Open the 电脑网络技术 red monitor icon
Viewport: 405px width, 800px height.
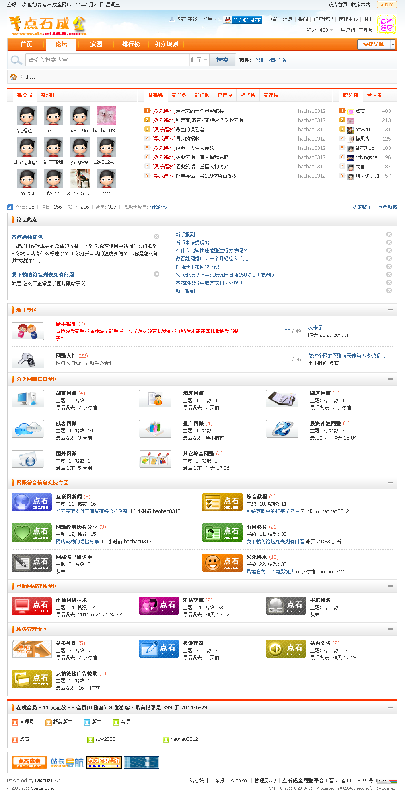[x=32, y=606]
